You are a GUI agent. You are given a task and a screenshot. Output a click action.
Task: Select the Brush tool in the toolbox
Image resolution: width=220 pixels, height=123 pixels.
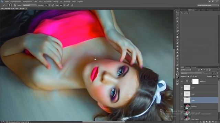click(x=177, y=34)
